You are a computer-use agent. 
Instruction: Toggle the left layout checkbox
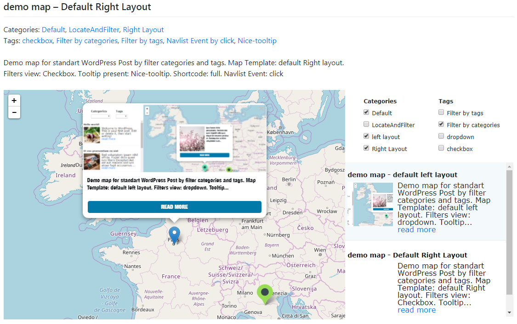[366, 136]
